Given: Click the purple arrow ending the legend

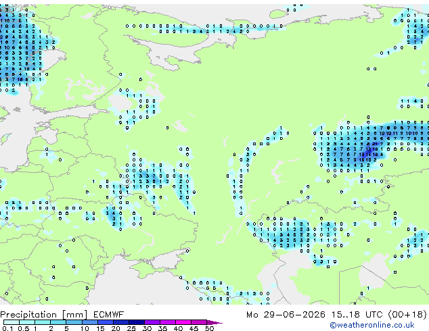Looking at the screenshot, I should click(214, 323).
